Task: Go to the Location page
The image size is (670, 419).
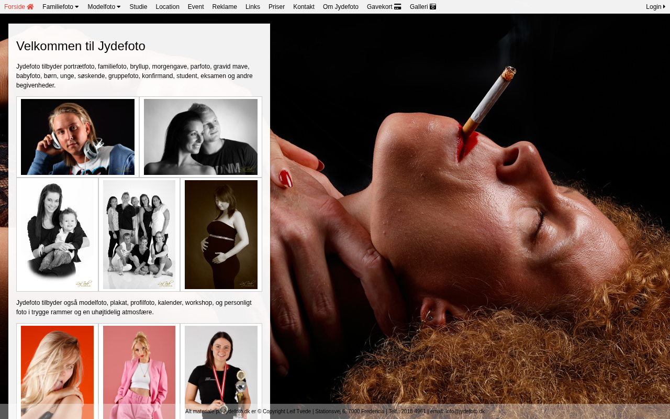Action: [167, 7]
